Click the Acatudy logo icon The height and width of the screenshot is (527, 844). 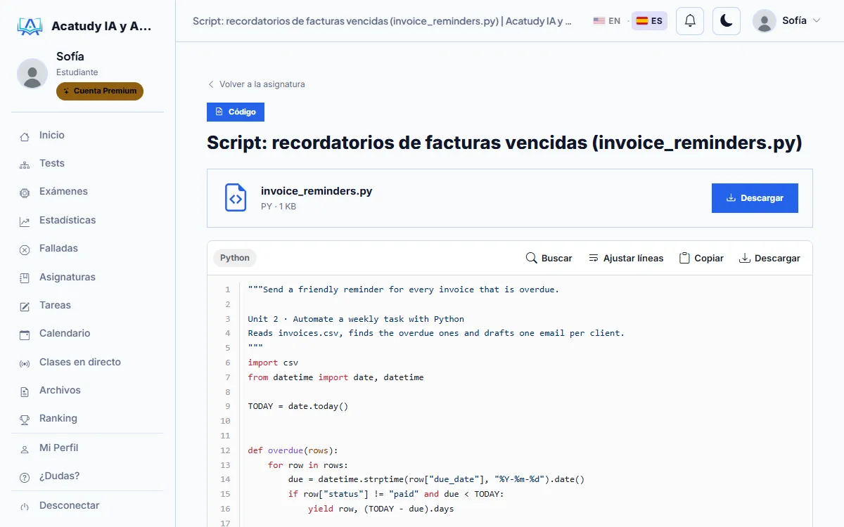(x=30, y=27)
